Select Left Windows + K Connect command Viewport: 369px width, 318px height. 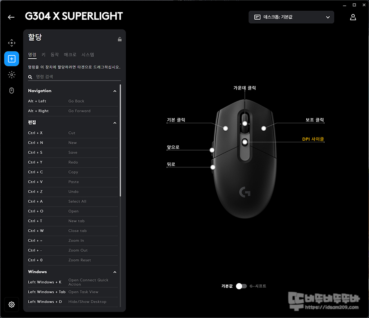[x=73, y=282]
